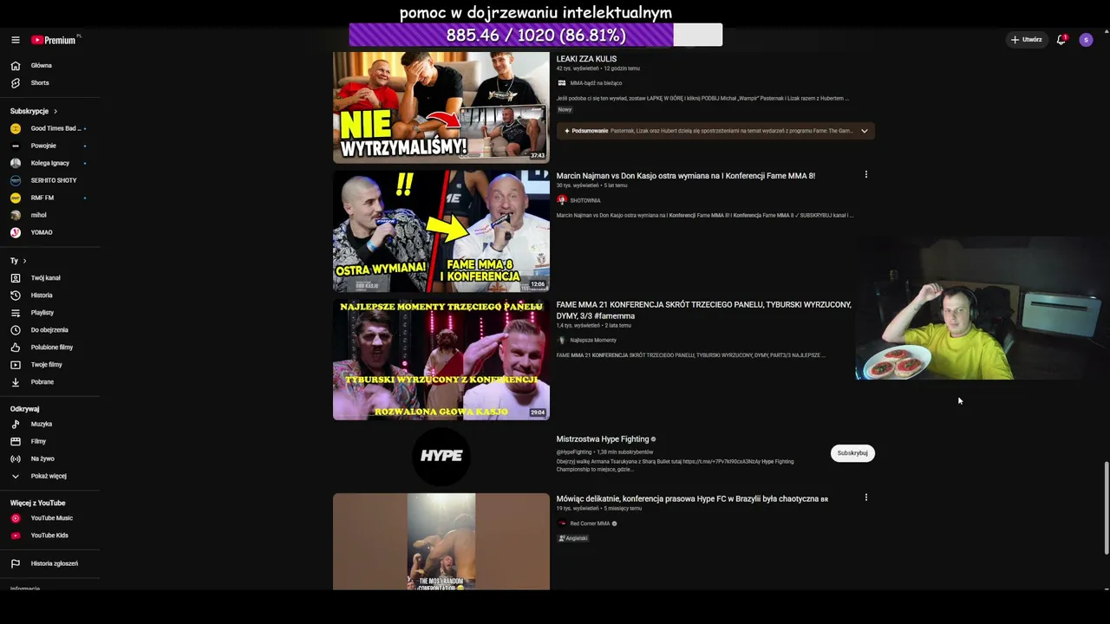The image size is (1110, 624).
Task: Subscribe to Mistrzostwa Hype Fighting
Action: [x=852, y=453]
